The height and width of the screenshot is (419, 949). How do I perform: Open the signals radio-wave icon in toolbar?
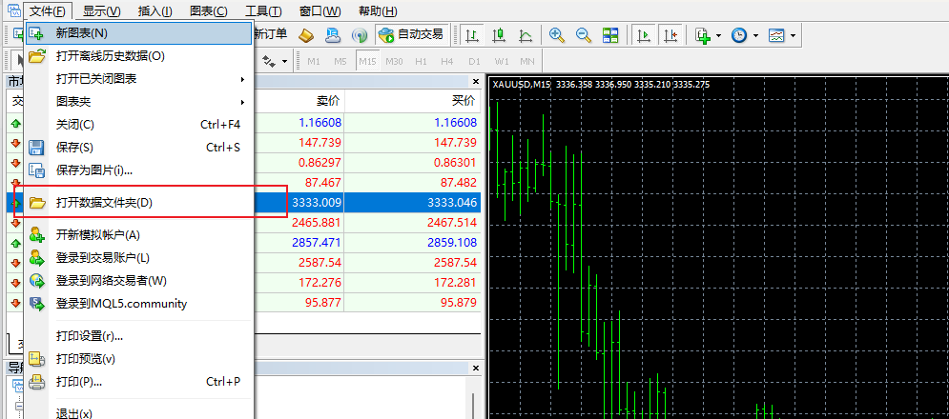click(x=360, y=35)
